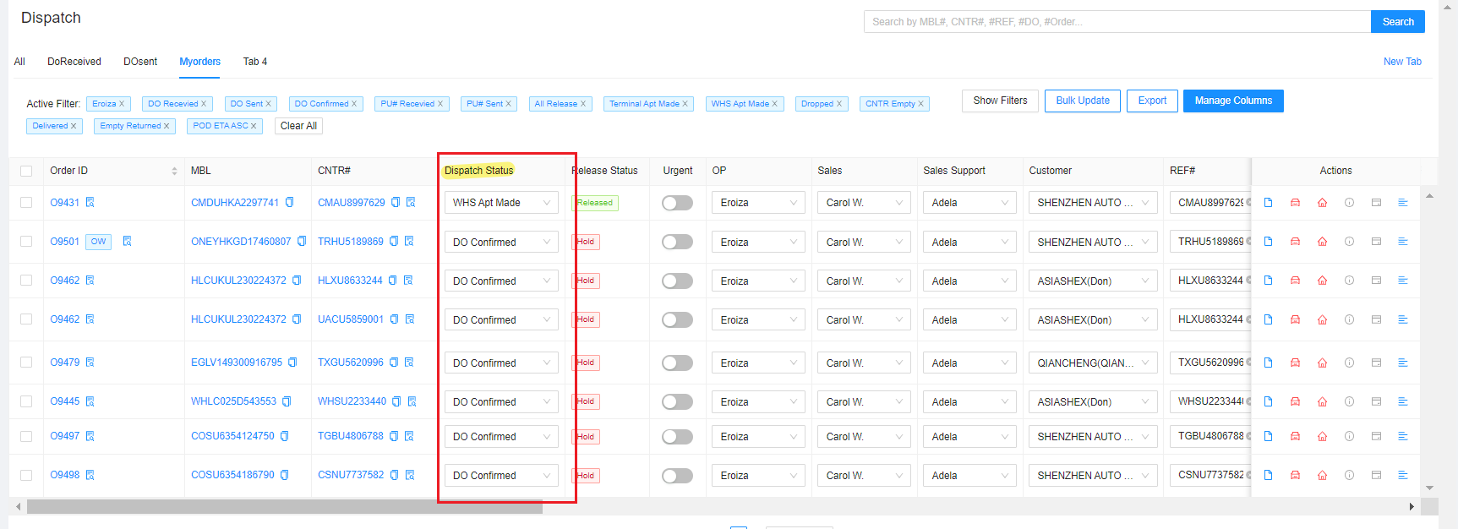Viewport: 1458px width, 529px height.
Task: Switch to the DoReceived tab
Action: tap(74, 62)
